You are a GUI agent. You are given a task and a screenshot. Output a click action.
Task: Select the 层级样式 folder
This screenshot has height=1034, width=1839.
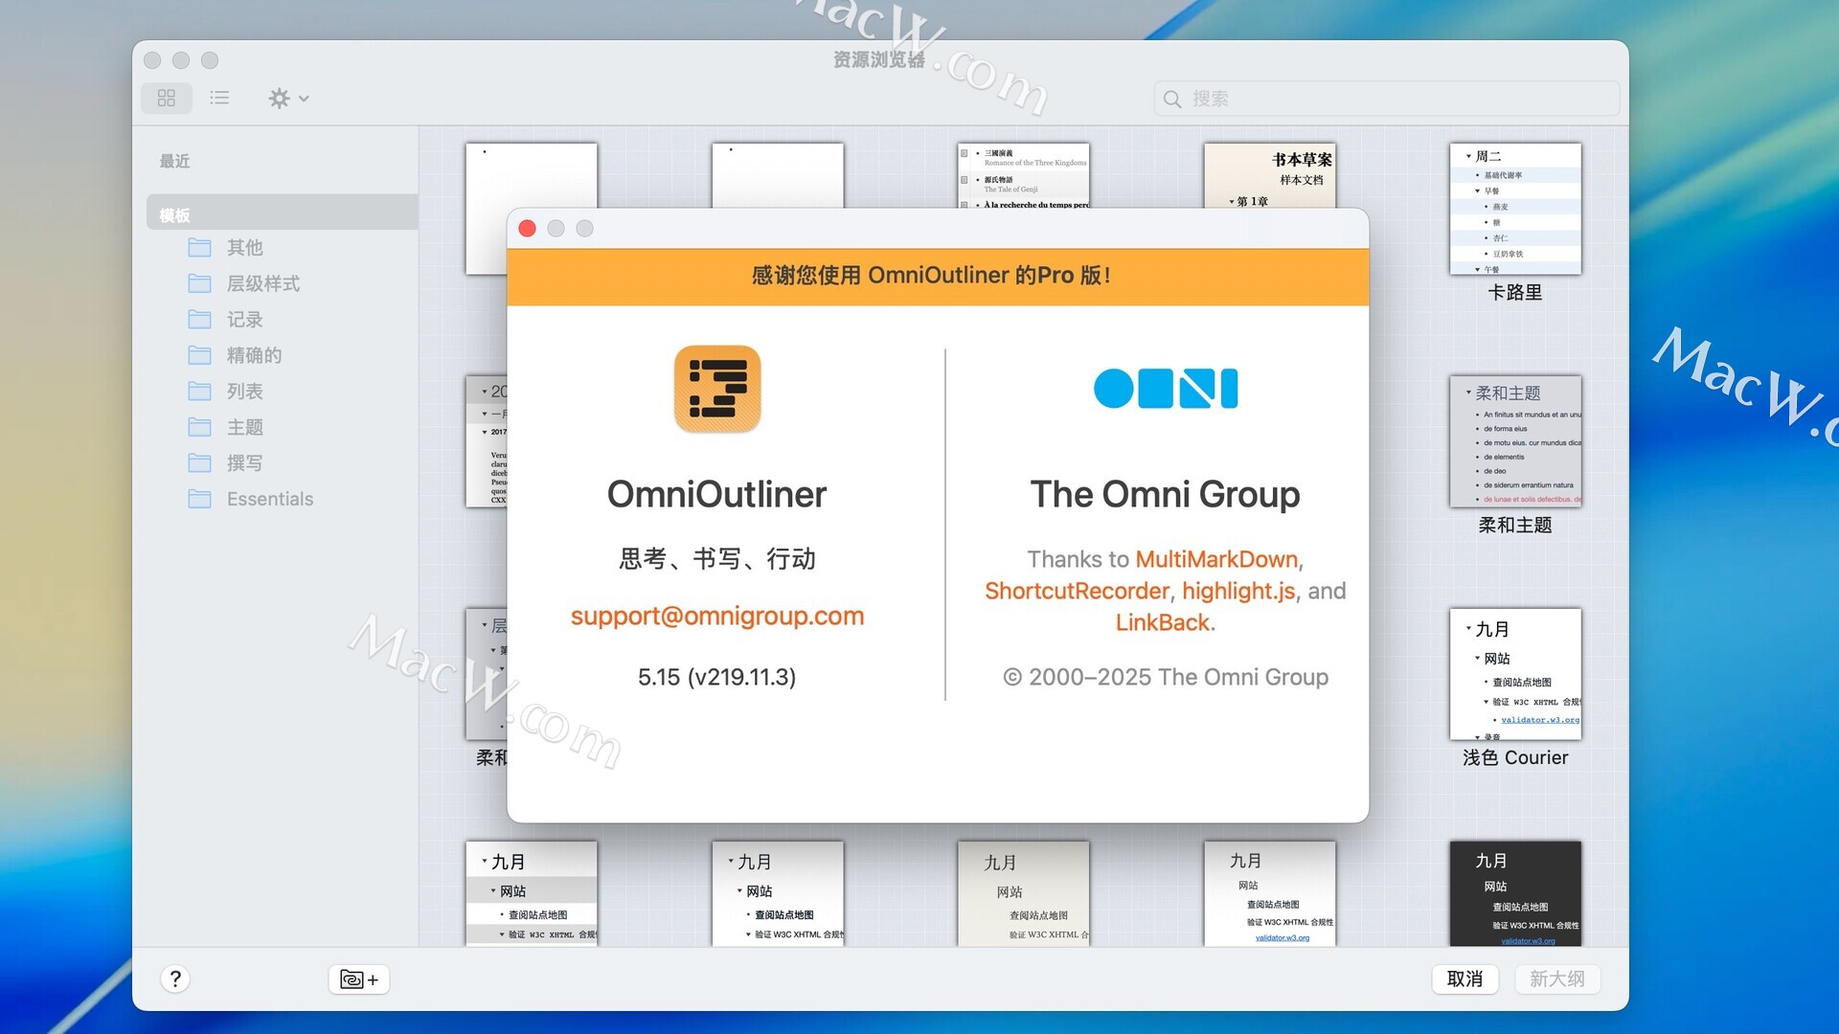(x=262, y=283)
